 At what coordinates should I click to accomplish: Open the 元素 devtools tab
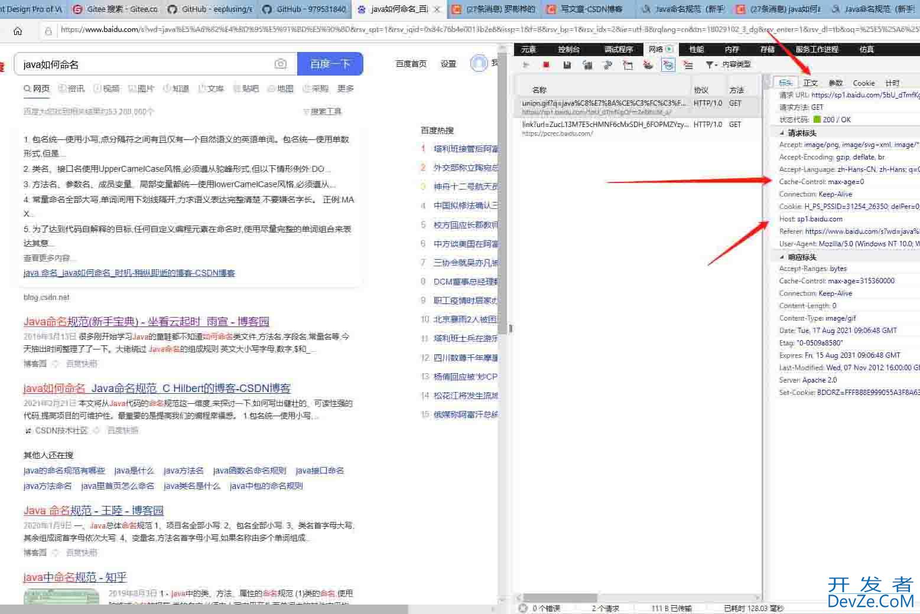click(529, 50)
